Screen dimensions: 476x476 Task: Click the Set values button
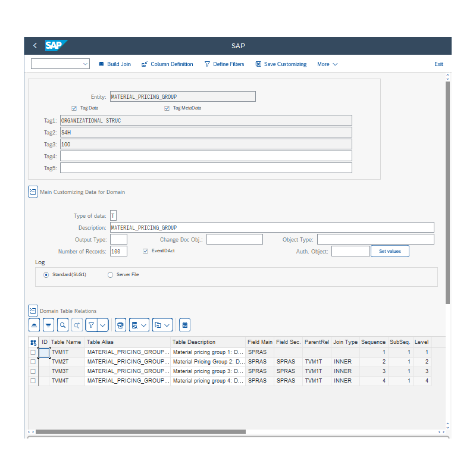tap(390, 250)
